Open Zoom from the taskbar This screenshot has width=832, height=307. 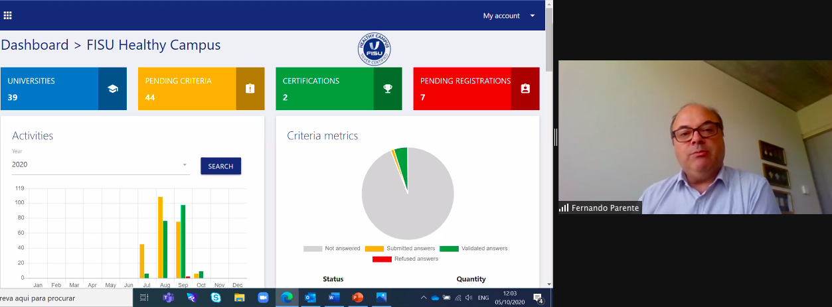263,298
